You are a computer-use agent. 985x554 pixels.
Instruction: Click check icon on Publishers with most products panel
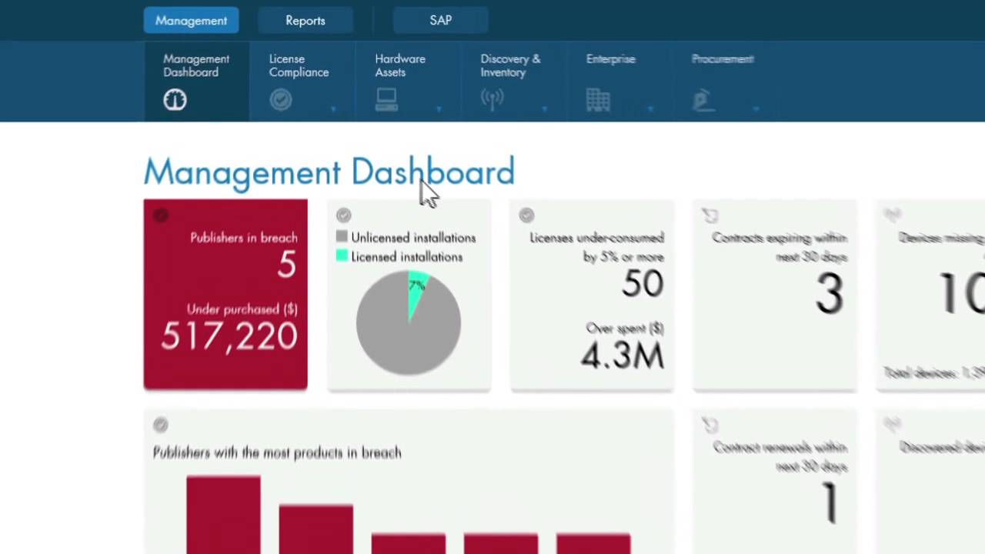tap(160, 425)
